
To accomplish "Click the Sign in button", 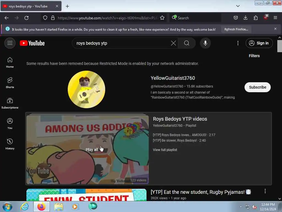I will tap(259, 43).
